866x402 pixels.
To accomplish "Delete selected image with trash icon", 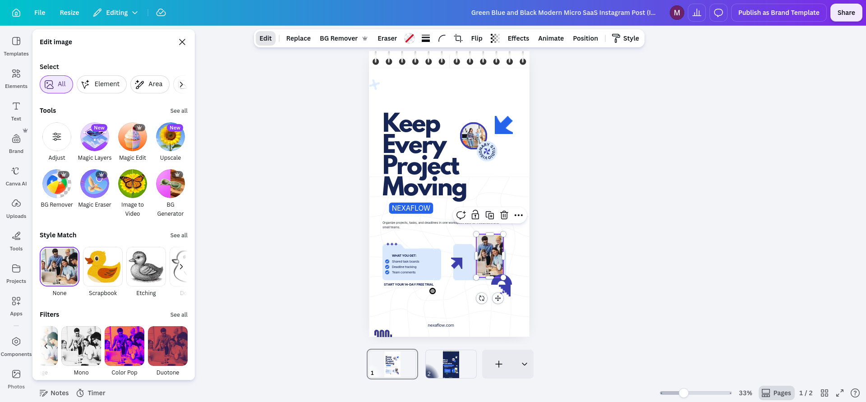I will click(x=504, y=215).
